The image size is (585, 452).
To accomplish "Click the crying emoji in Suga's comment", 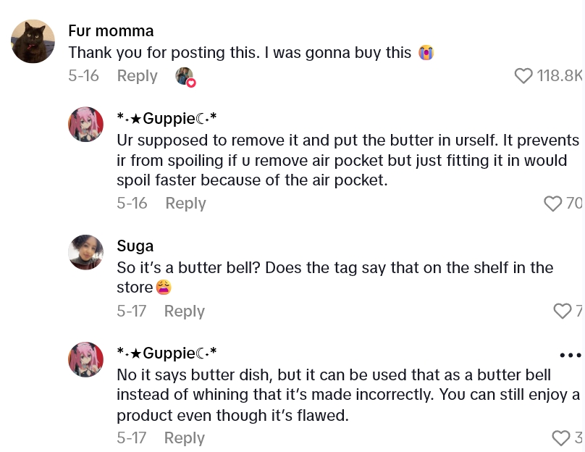I will click(x=164, y=288).
